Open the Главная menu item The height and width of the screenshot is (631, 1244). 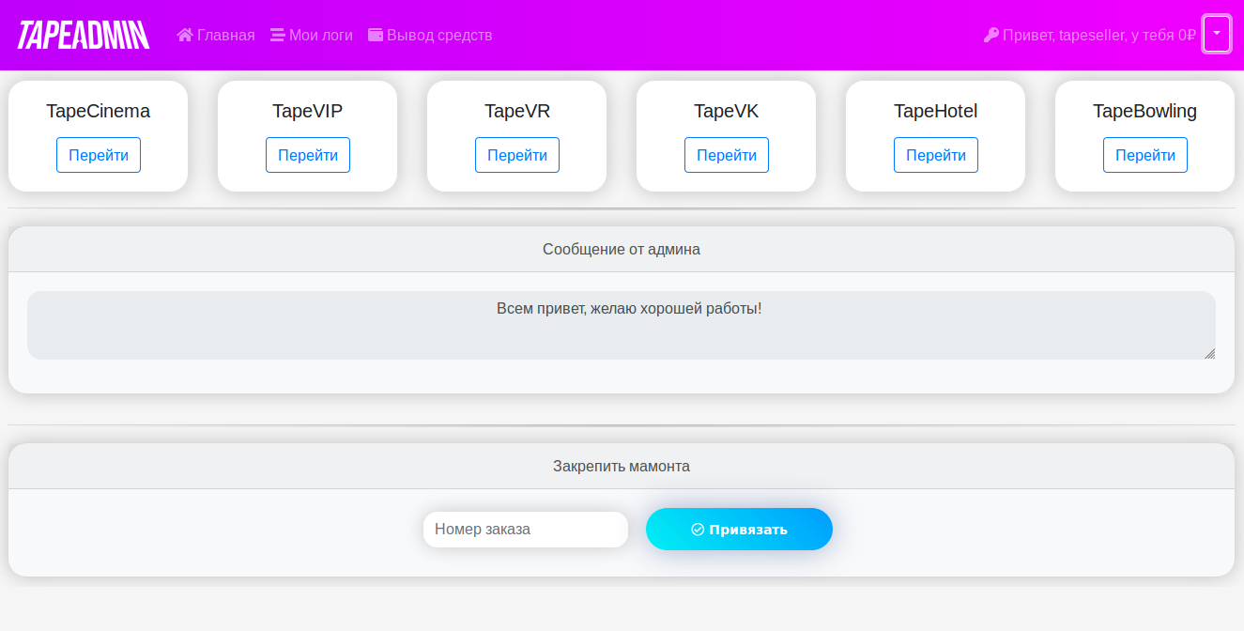(225, 35)
